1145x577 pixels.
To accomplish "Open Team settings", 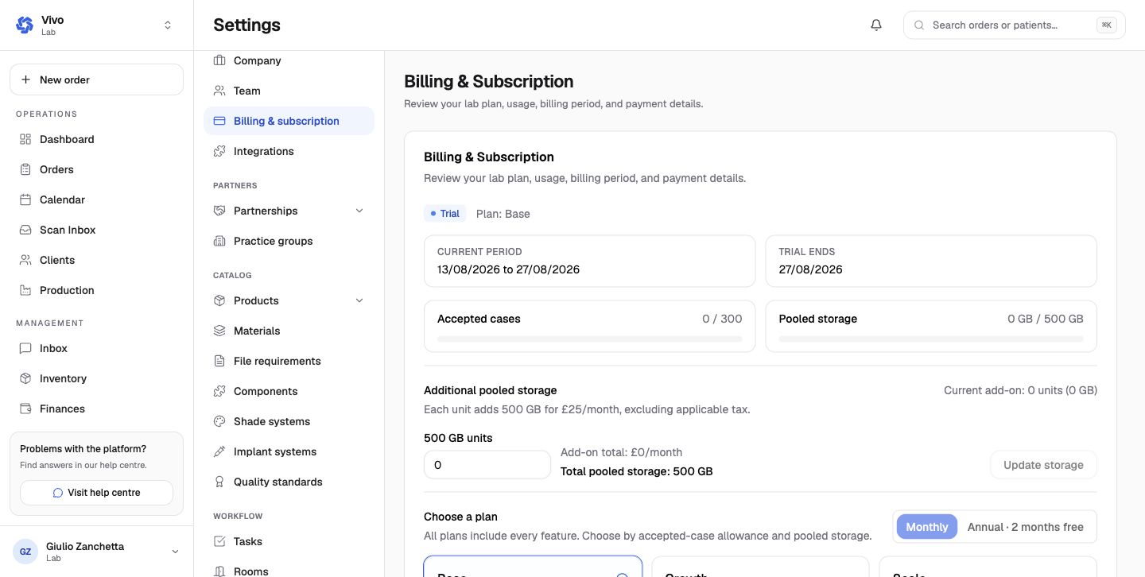I will click(x=289, y=91).
